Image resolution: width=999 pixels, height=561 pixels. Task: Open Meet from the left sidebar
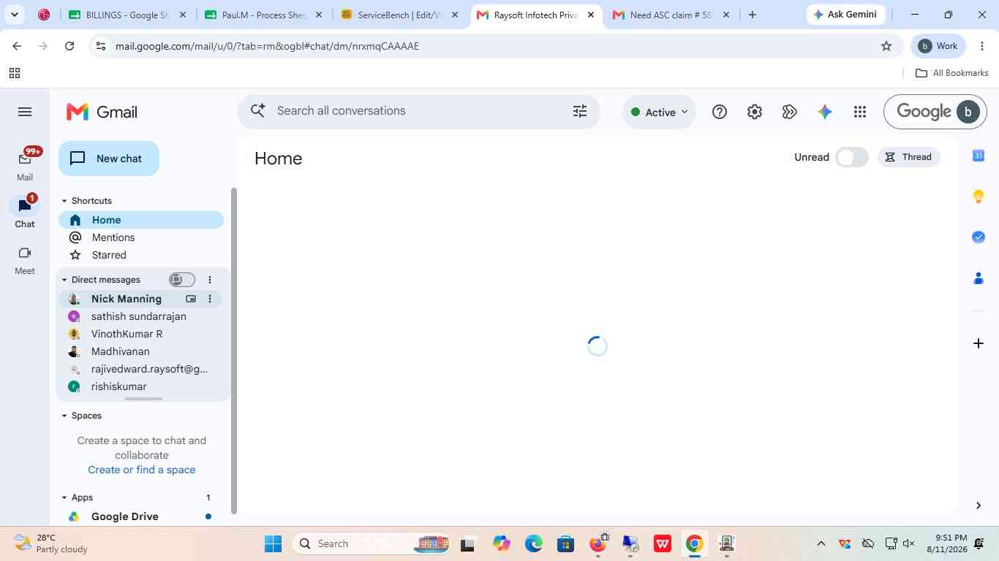[x=25, y=260]
